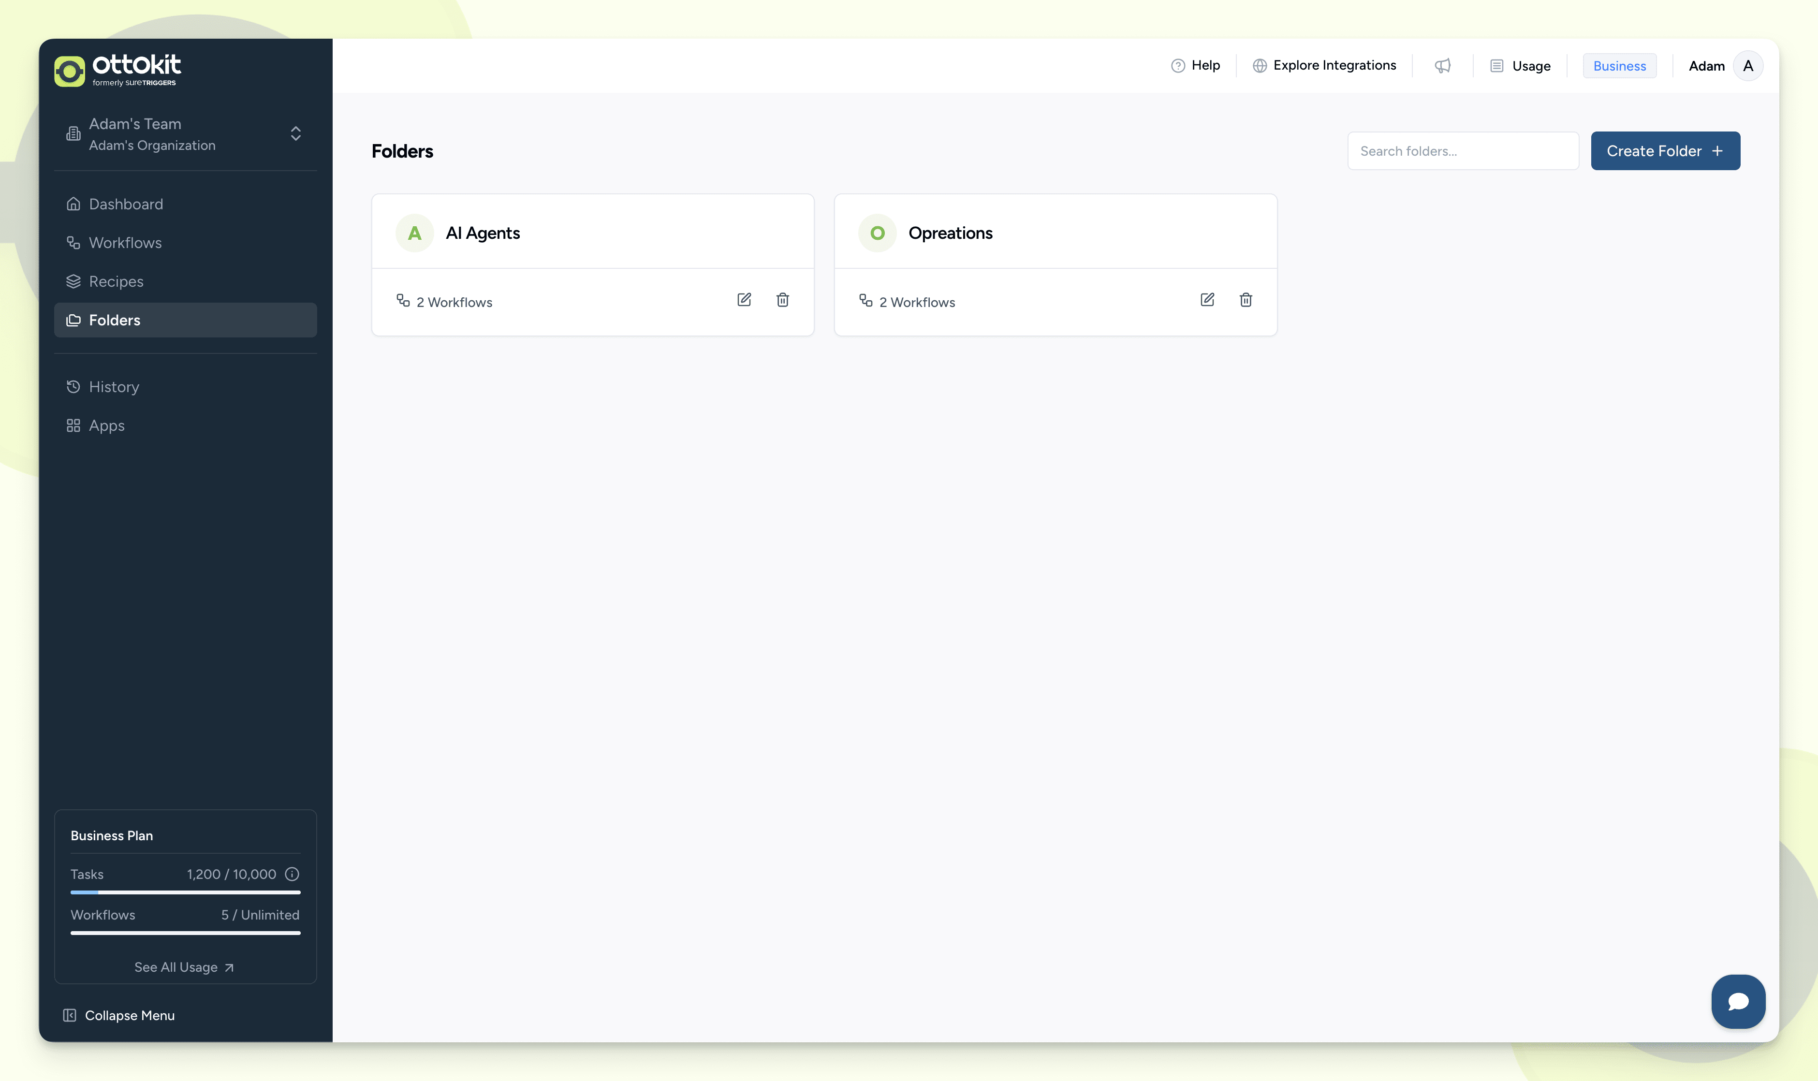Open the chat support bubble
1818x1081 pixels.
1738,1001
